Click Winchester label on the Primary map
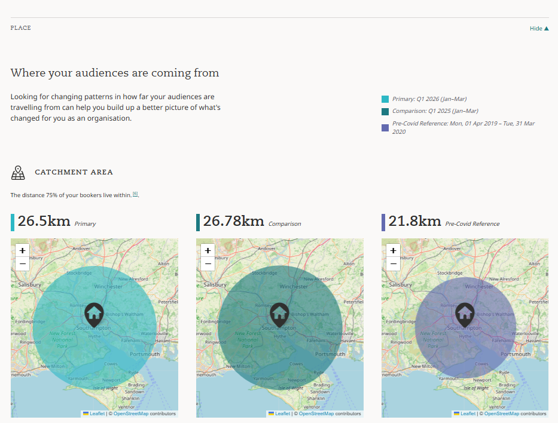The height and width of the screenshot is (423, 558). tap(108, 287)
